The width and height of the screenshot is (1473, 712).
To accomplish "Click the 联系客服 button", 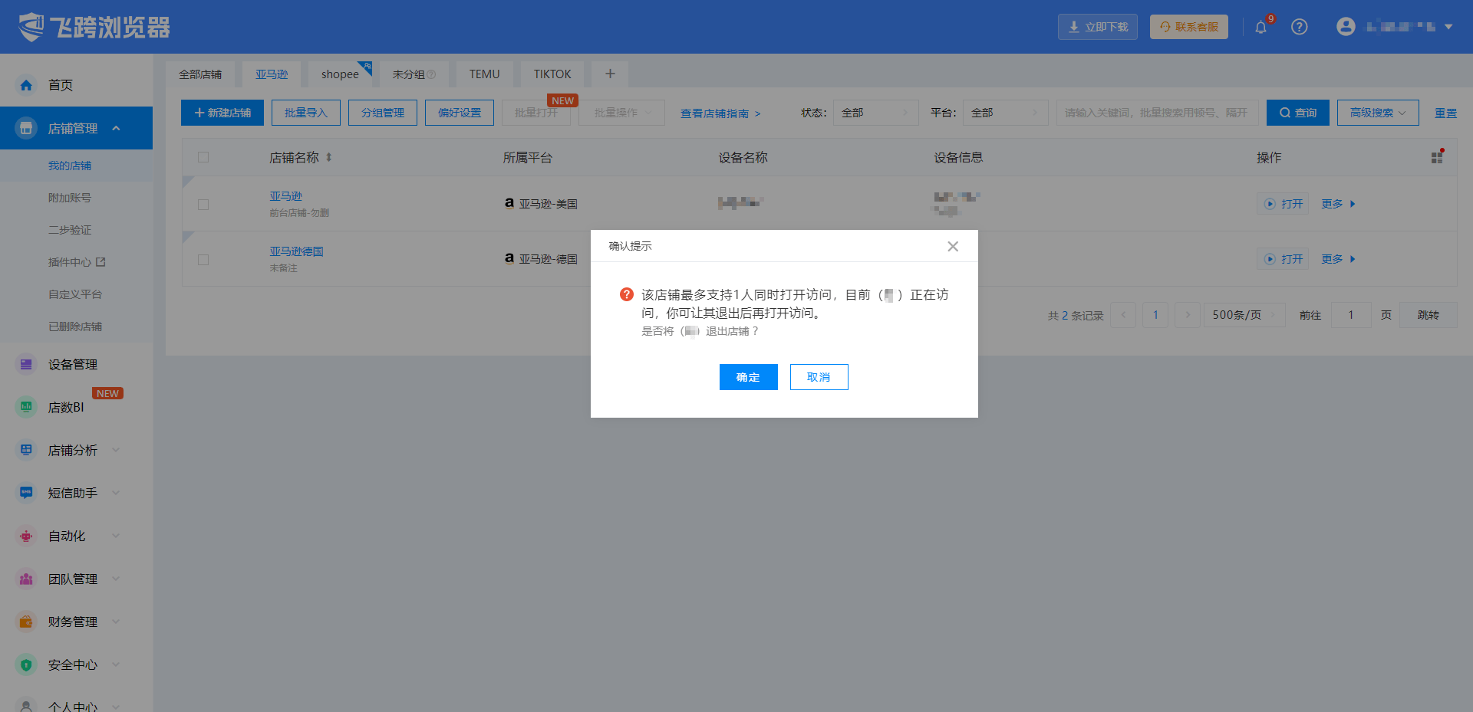I will [1189, 27].
